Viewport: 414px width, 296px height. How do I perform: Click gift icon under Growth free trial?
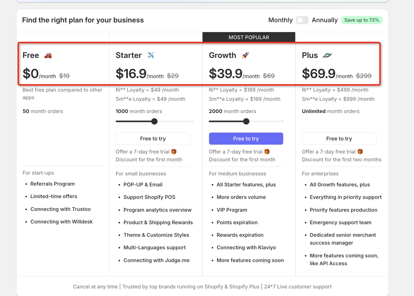pos(267,152)
